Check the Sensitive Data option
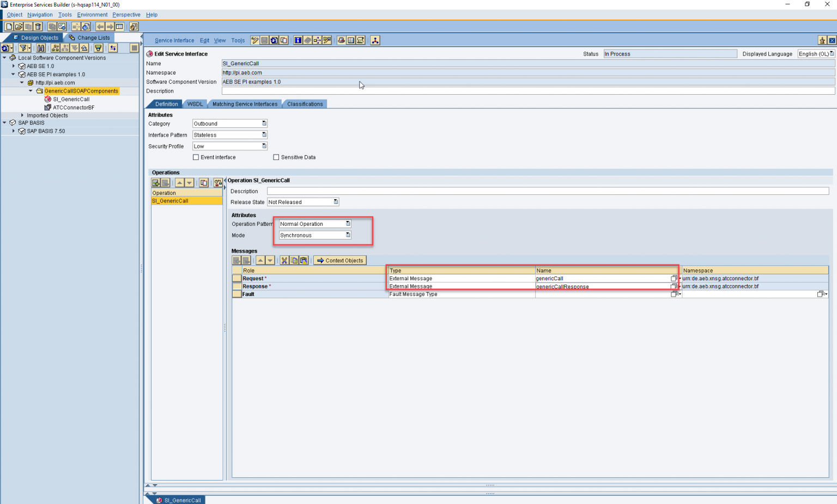Viewport: 837px width, 504px height. [276, 157]
